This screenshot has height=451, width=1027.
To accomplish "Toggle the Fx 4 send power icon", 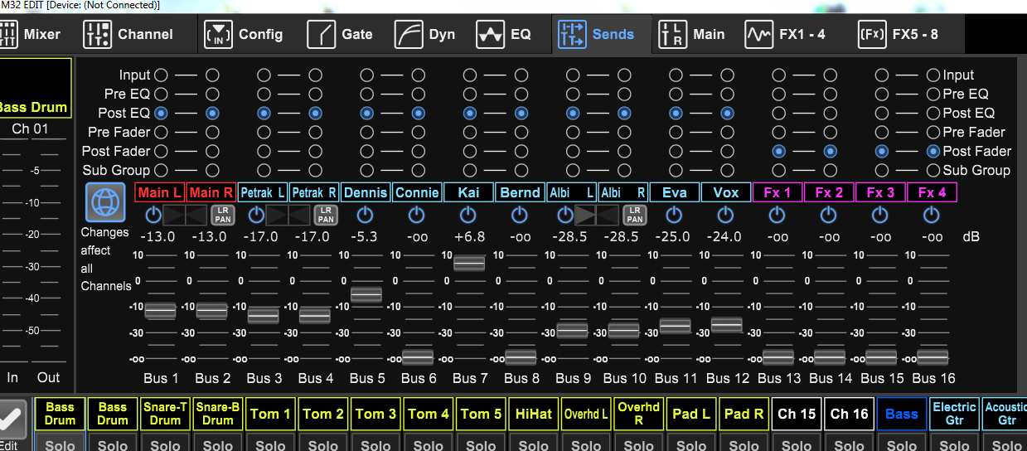I will (x=932, y=216).
